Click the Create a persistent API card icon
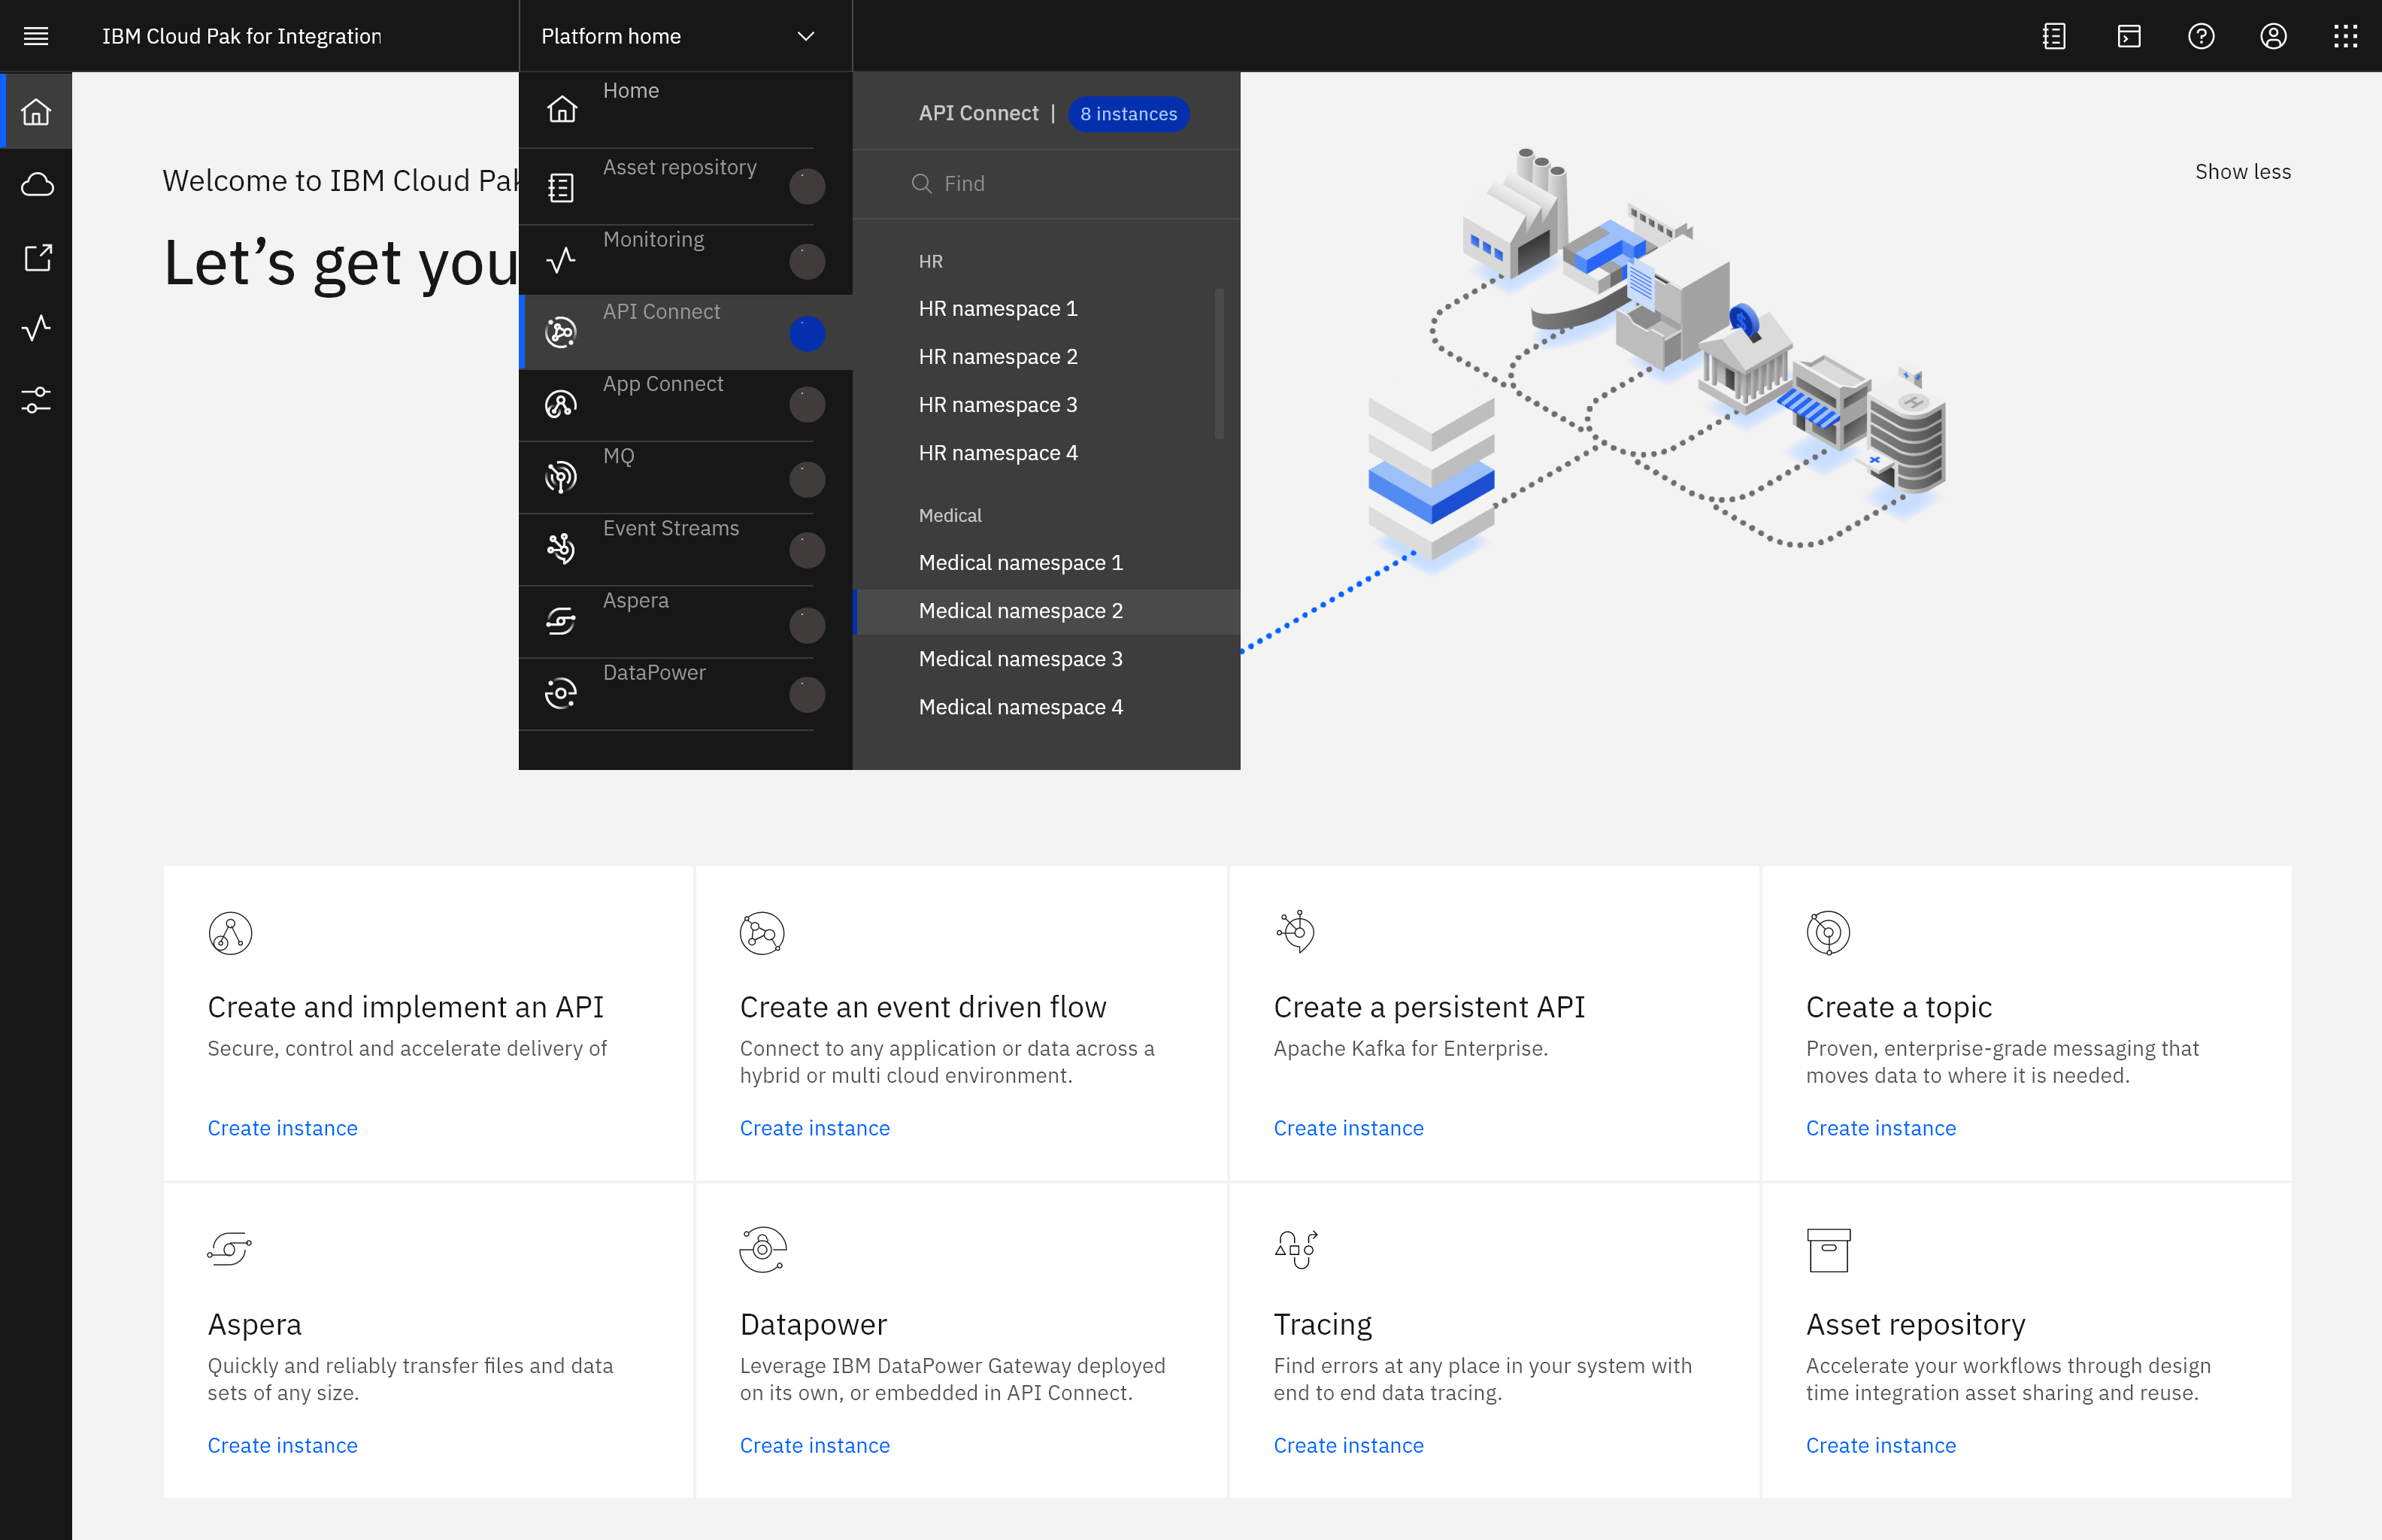Viewport: 2382px width, 1540px height. tap(1296, 931)
